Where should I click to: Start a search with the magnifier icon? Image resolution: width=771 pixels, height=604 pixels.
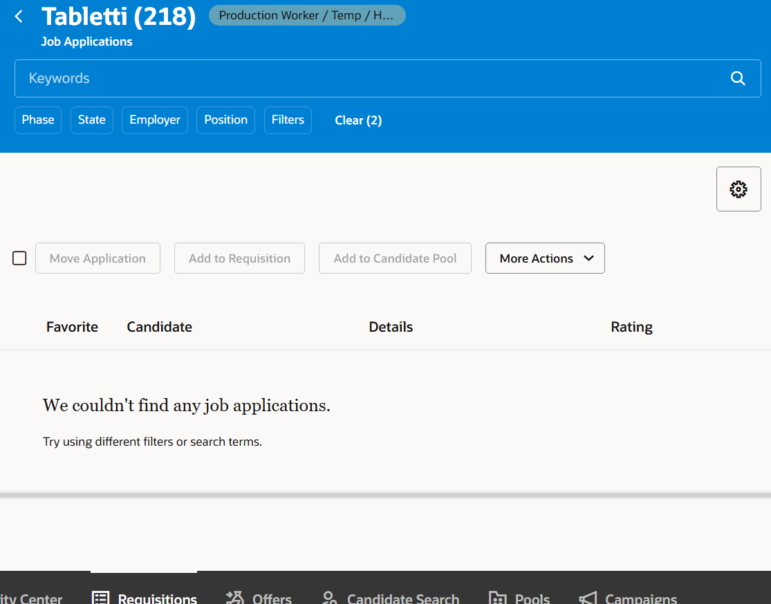click(737, 78)
